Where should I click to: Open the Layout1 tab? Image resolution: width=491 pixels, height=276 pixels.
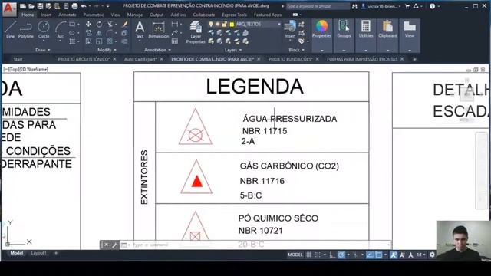click(x=38, y=253)
